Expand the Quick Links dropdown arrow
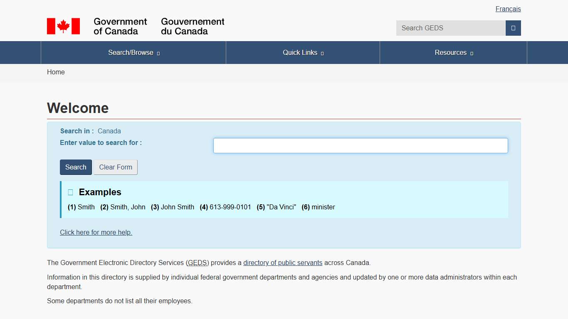Screen dimensions: 568x319 click(x=322, y=53)
